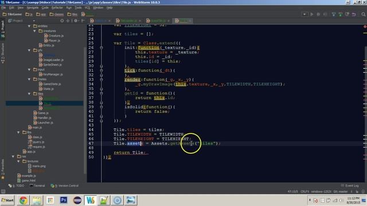
Task: Open Project panel gear settings
Action: pos(76,21)
